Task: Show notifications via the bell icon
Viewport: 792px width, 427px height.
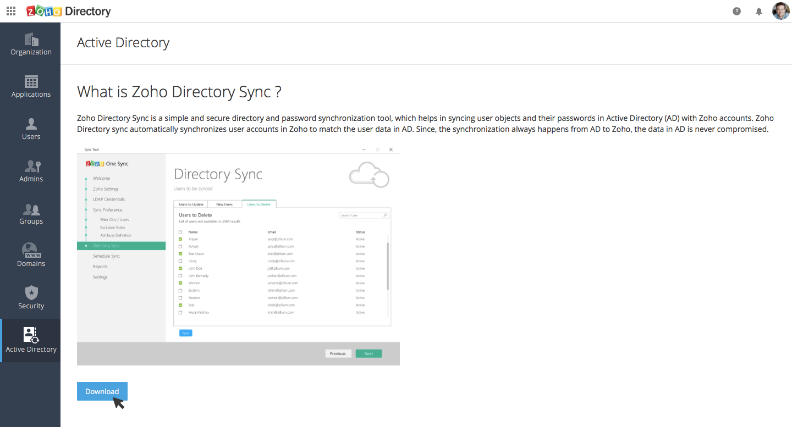Action: click(759, 11)
